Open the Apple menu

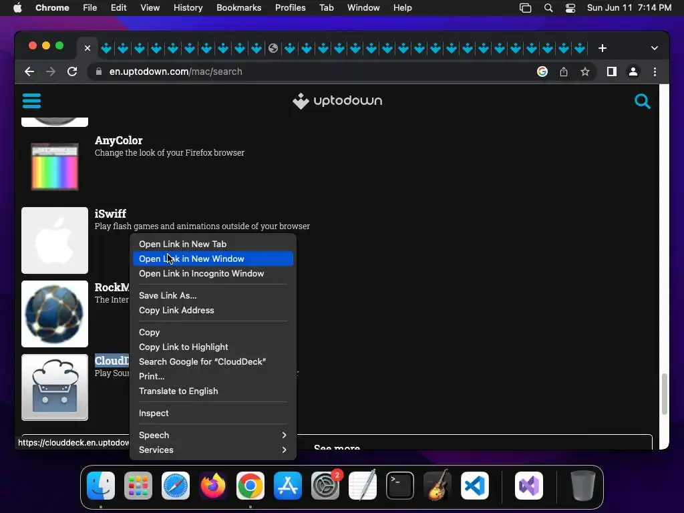[17, 8]
